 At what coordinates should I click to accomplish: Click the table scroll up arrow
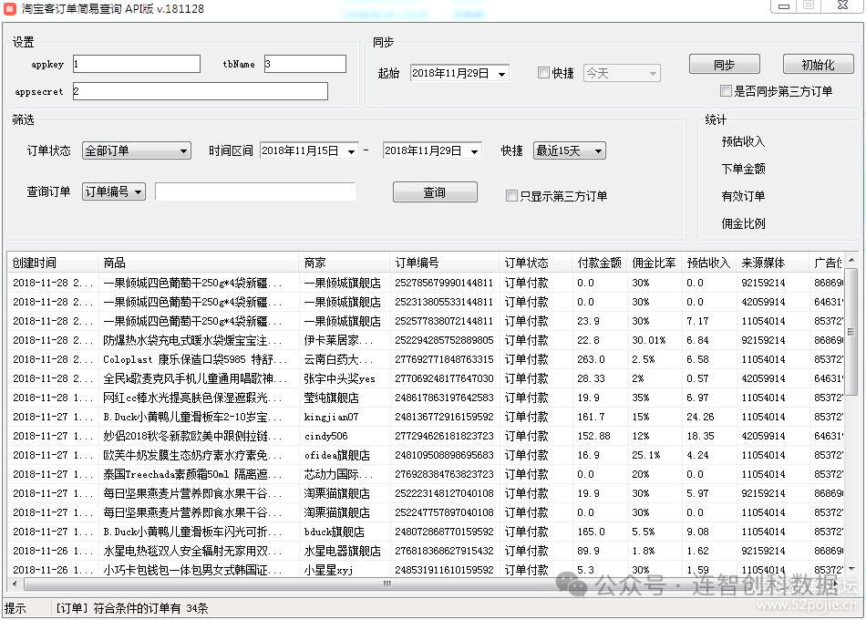tap(851, 259)
